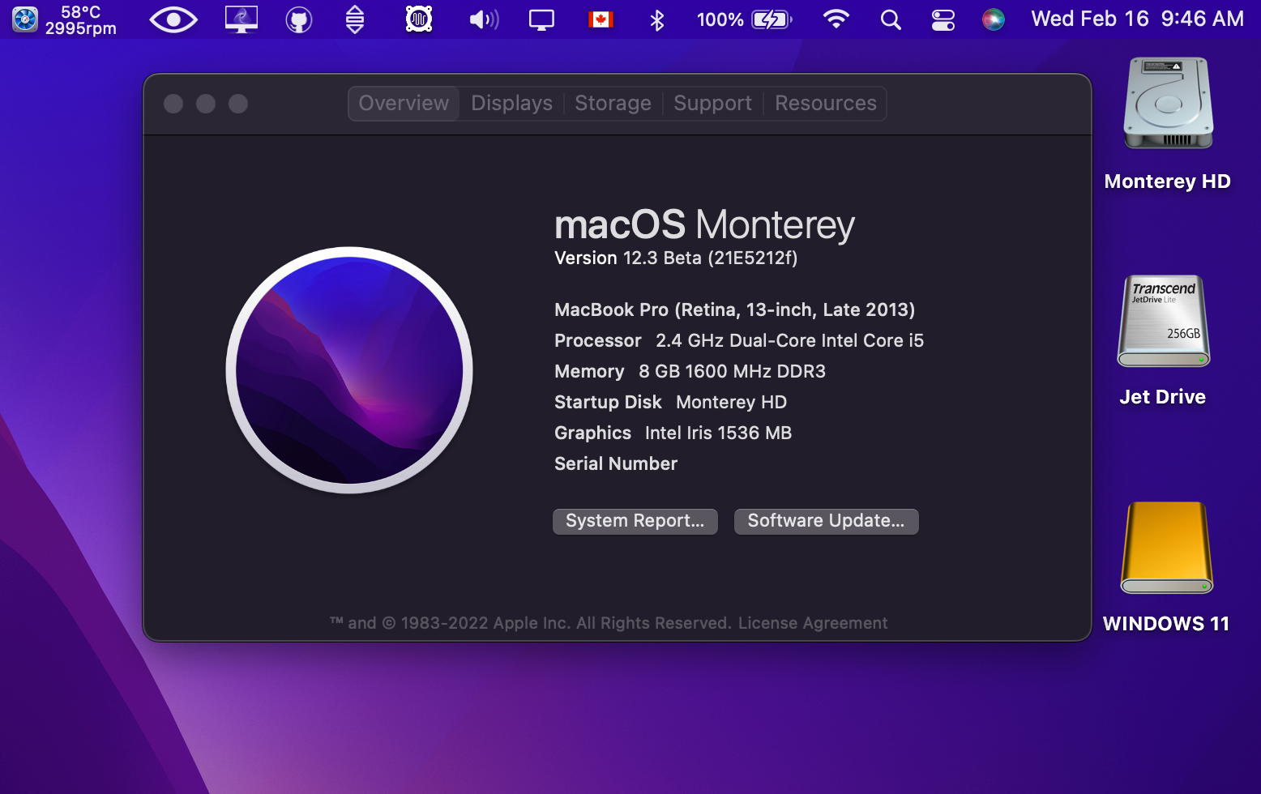Click the Processor 2.4 GHz line
Image resolution: width=1261 pixels, height=794 pixels.
tap(739, 340)
